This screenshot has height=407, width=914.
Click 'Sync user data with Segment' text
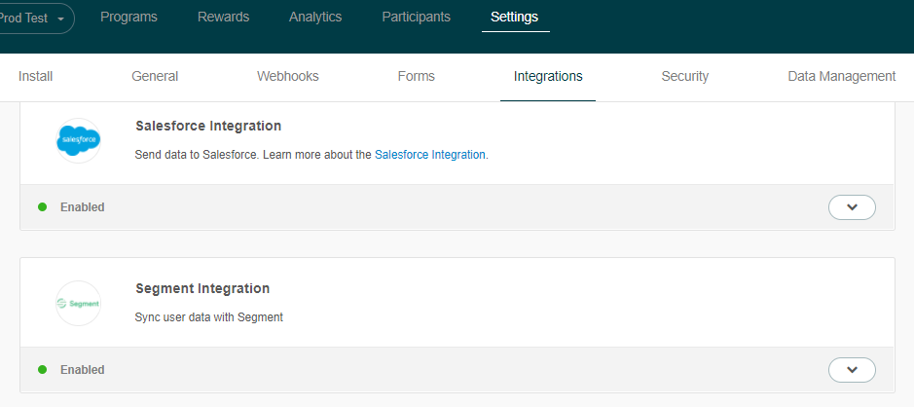pyautogui.click(x=208, y=317)
